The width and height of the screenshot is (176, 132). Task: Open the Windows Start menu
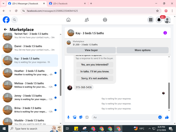click(x=4, y=128)
